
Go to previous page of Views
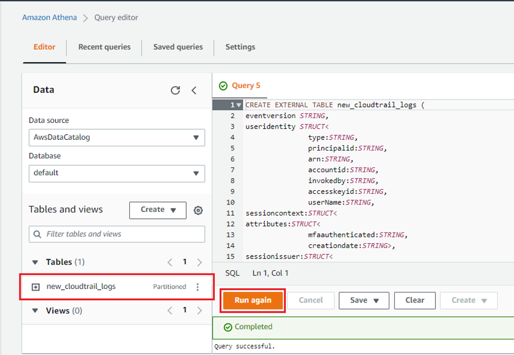tap(170, 310)
